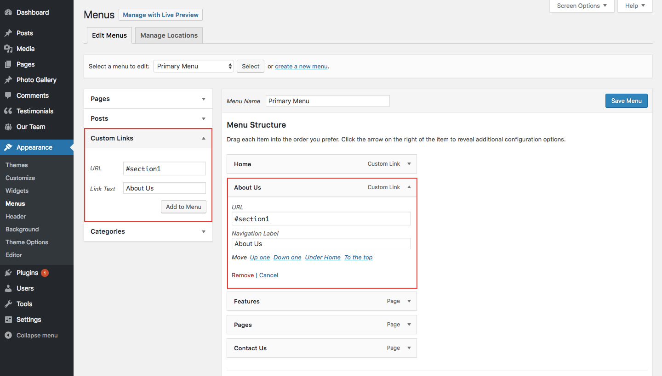Open the Editor submenu item
The height and width of the screenshot is (376, 662).
pos(14,255)
